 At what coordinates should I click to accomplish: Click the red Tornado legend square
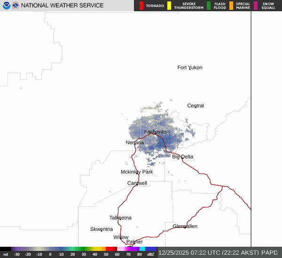point(141,6)
